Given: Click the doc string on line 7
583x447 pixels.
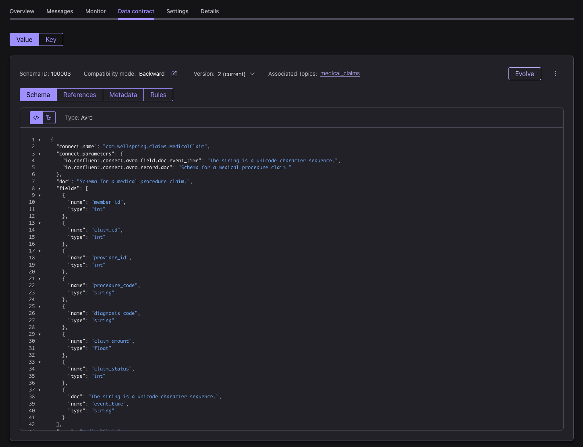Looking at the screenshot, I should [133, 182].
